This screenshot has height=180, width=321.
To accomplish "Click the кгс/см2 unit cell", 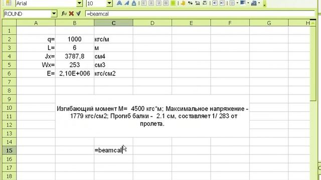I will (x=113, y=73).
